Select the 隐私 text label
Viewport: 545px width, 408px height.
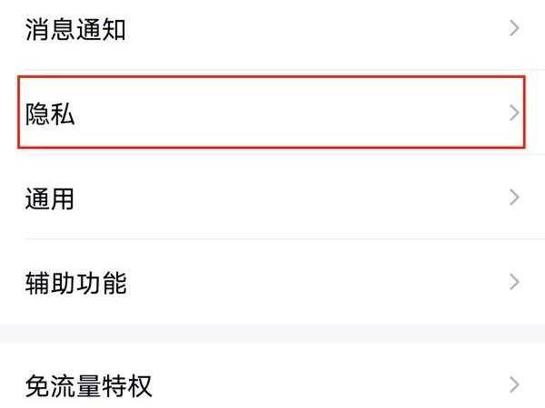coord(50,114)
